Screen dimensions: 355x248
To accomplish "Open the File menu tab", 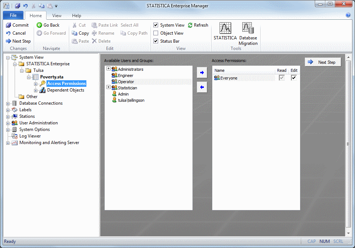I will pyautogui.click(x=13, y=15).
